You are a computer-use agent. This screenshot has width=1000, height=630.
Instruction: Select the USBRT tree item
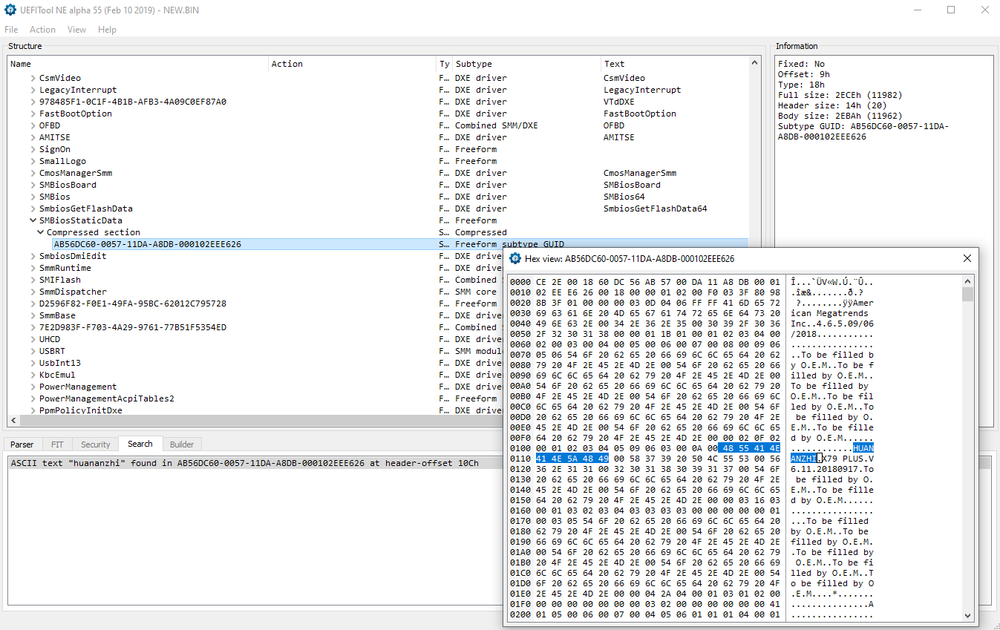(52, 351)
